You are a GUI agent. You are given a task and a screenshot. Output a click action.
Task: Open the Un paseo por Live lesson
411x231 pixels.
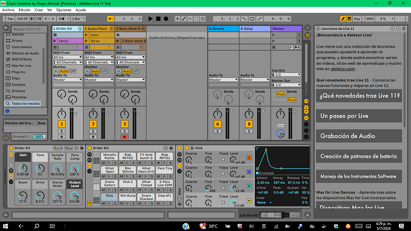tap(359, 116)
